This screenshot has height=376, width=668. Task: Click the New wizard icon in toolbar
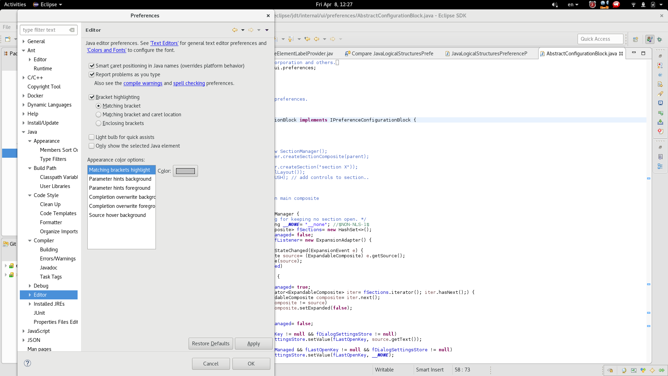(8, 39)
